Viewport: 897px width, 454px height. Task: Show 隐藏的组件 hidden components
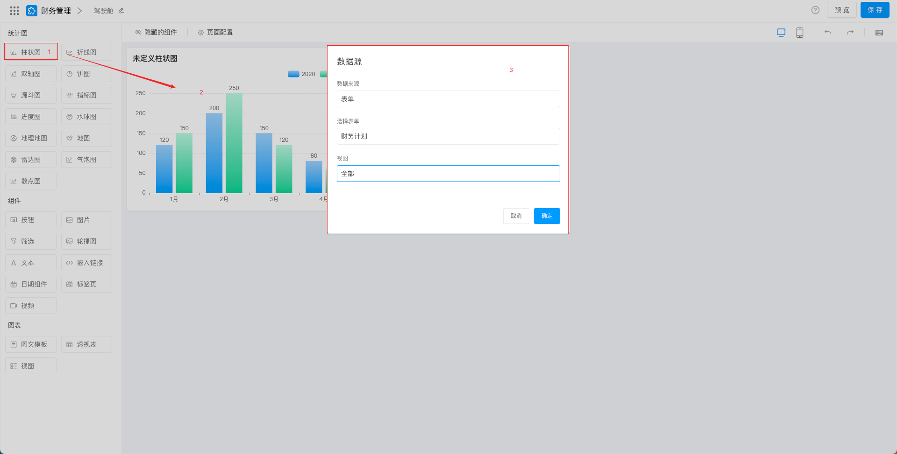pyautogui.click(x=156, y=33)
